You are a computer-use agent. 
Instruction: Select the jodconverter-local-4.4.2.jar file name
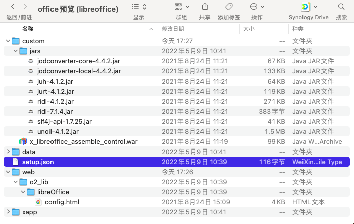pyautogui.click(x=79, y=71)
